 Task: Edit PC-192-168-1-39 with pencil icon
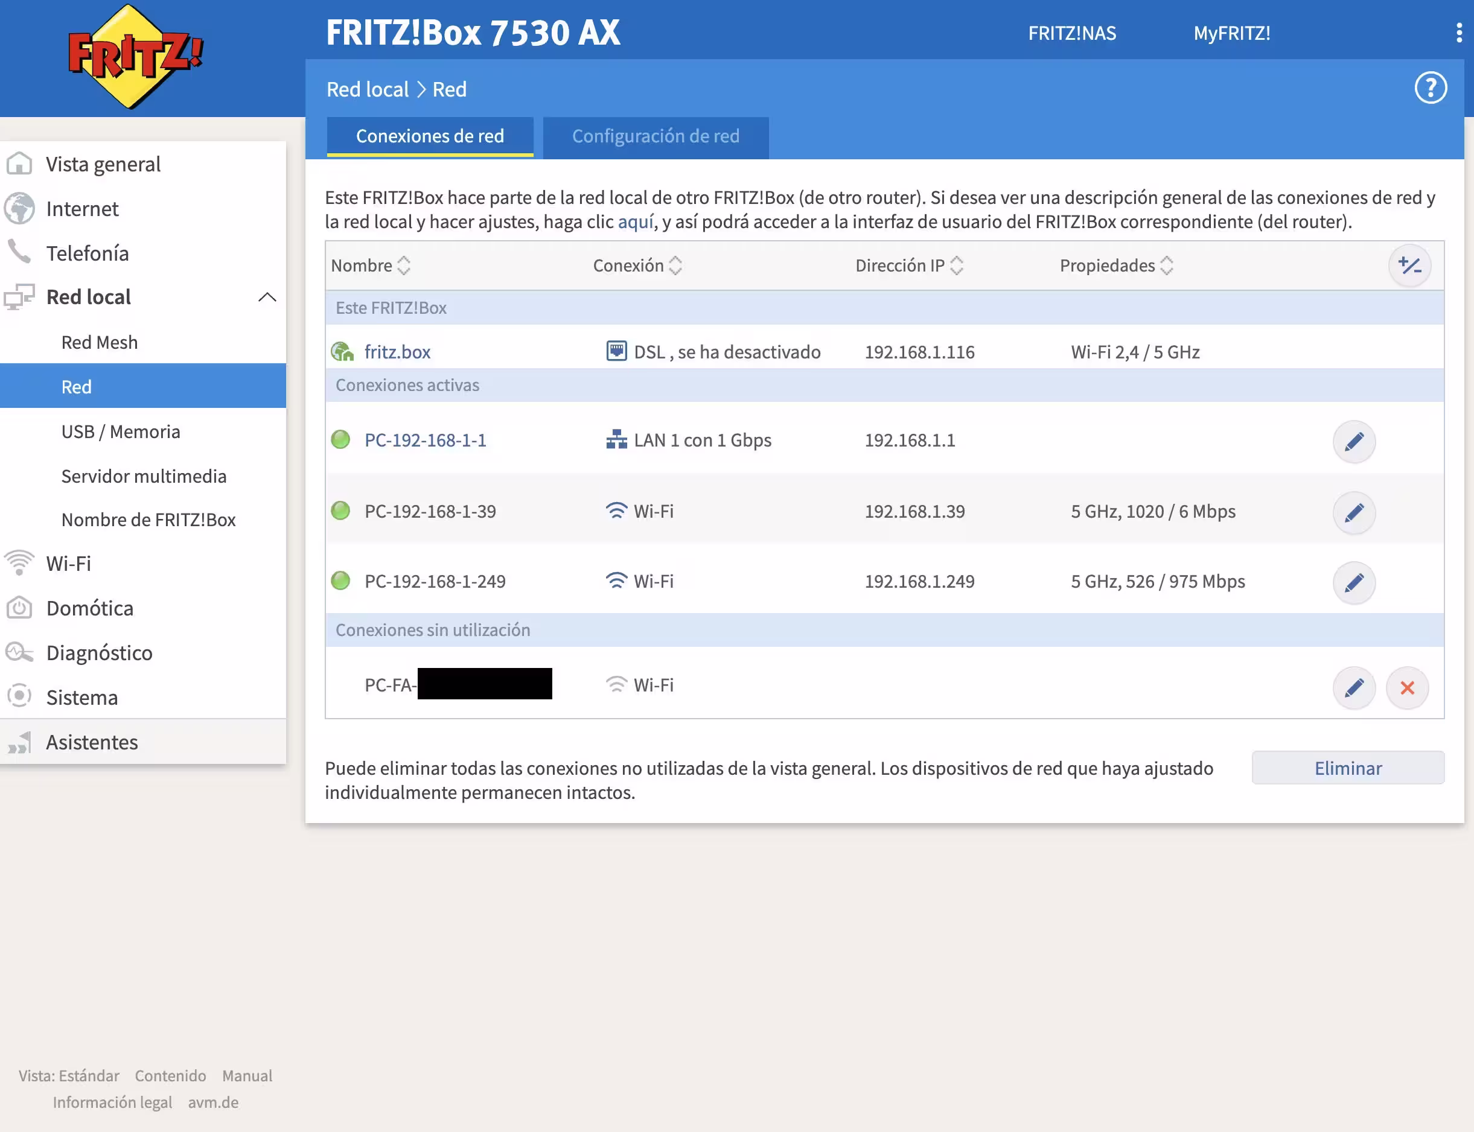[x=1353, y=513]
